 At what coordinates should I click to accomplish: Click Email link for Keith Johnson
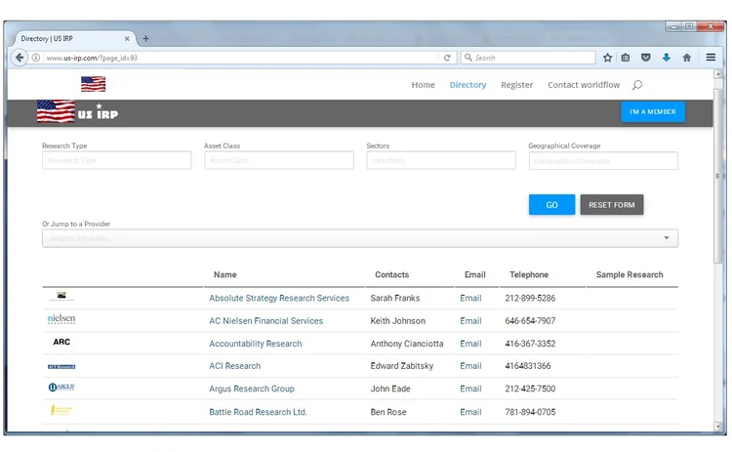pyautogui.click(x=470, y=321)
